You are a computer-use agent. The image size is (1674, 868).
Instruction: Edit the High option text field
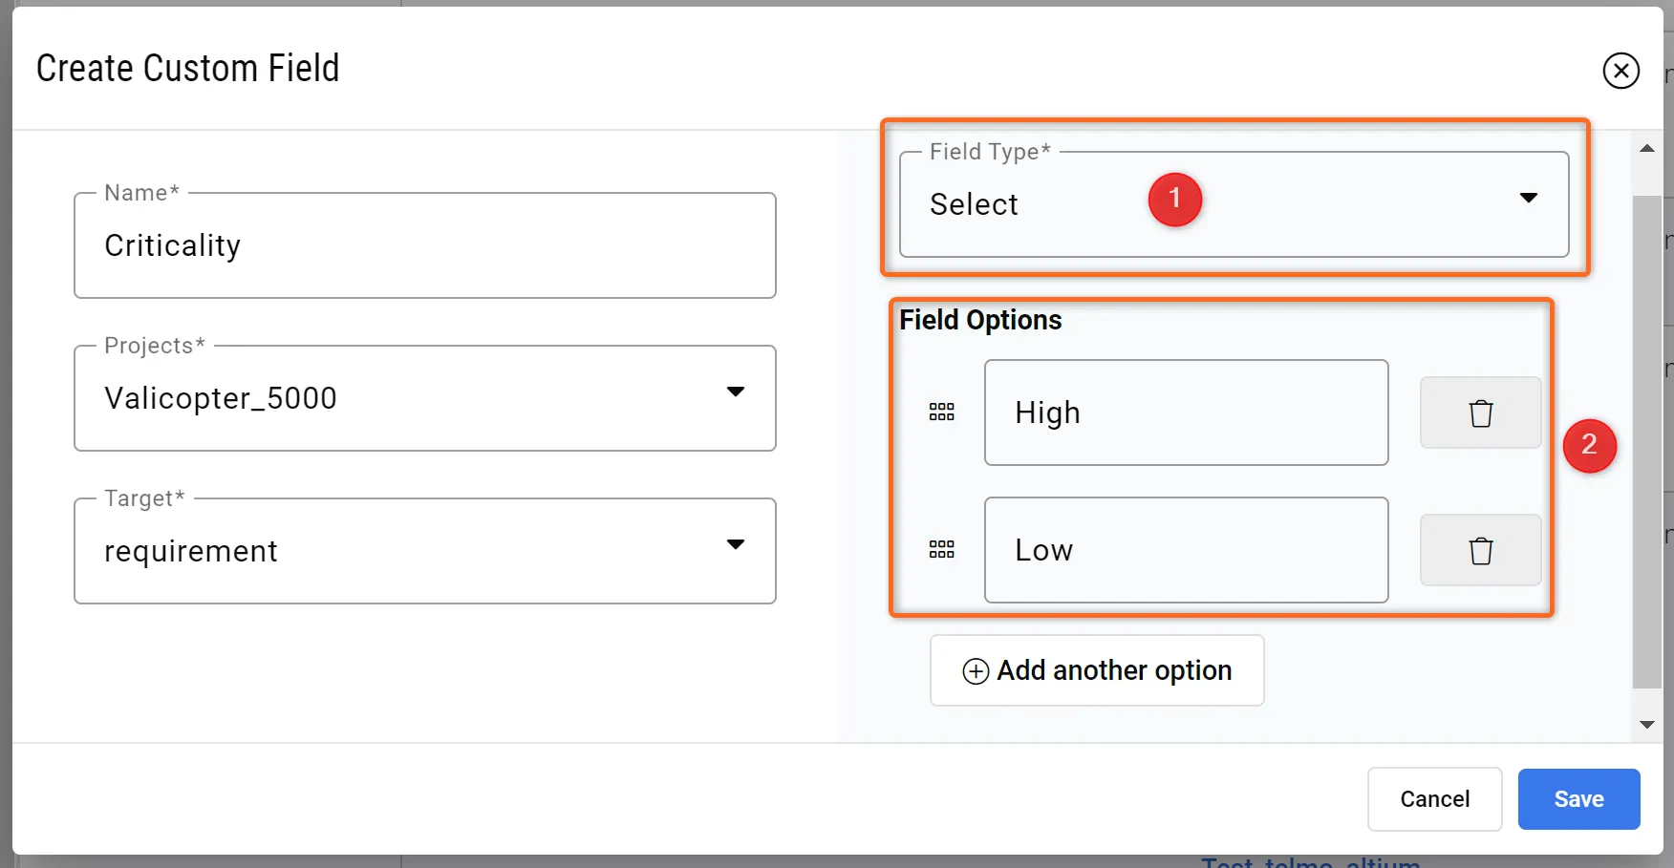(1186, 413)
